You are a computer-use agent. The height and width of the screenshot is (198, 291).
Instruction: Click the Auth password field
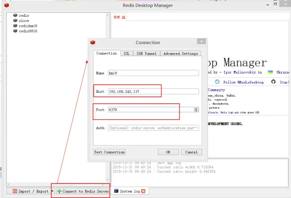click(x=153, y=128)
